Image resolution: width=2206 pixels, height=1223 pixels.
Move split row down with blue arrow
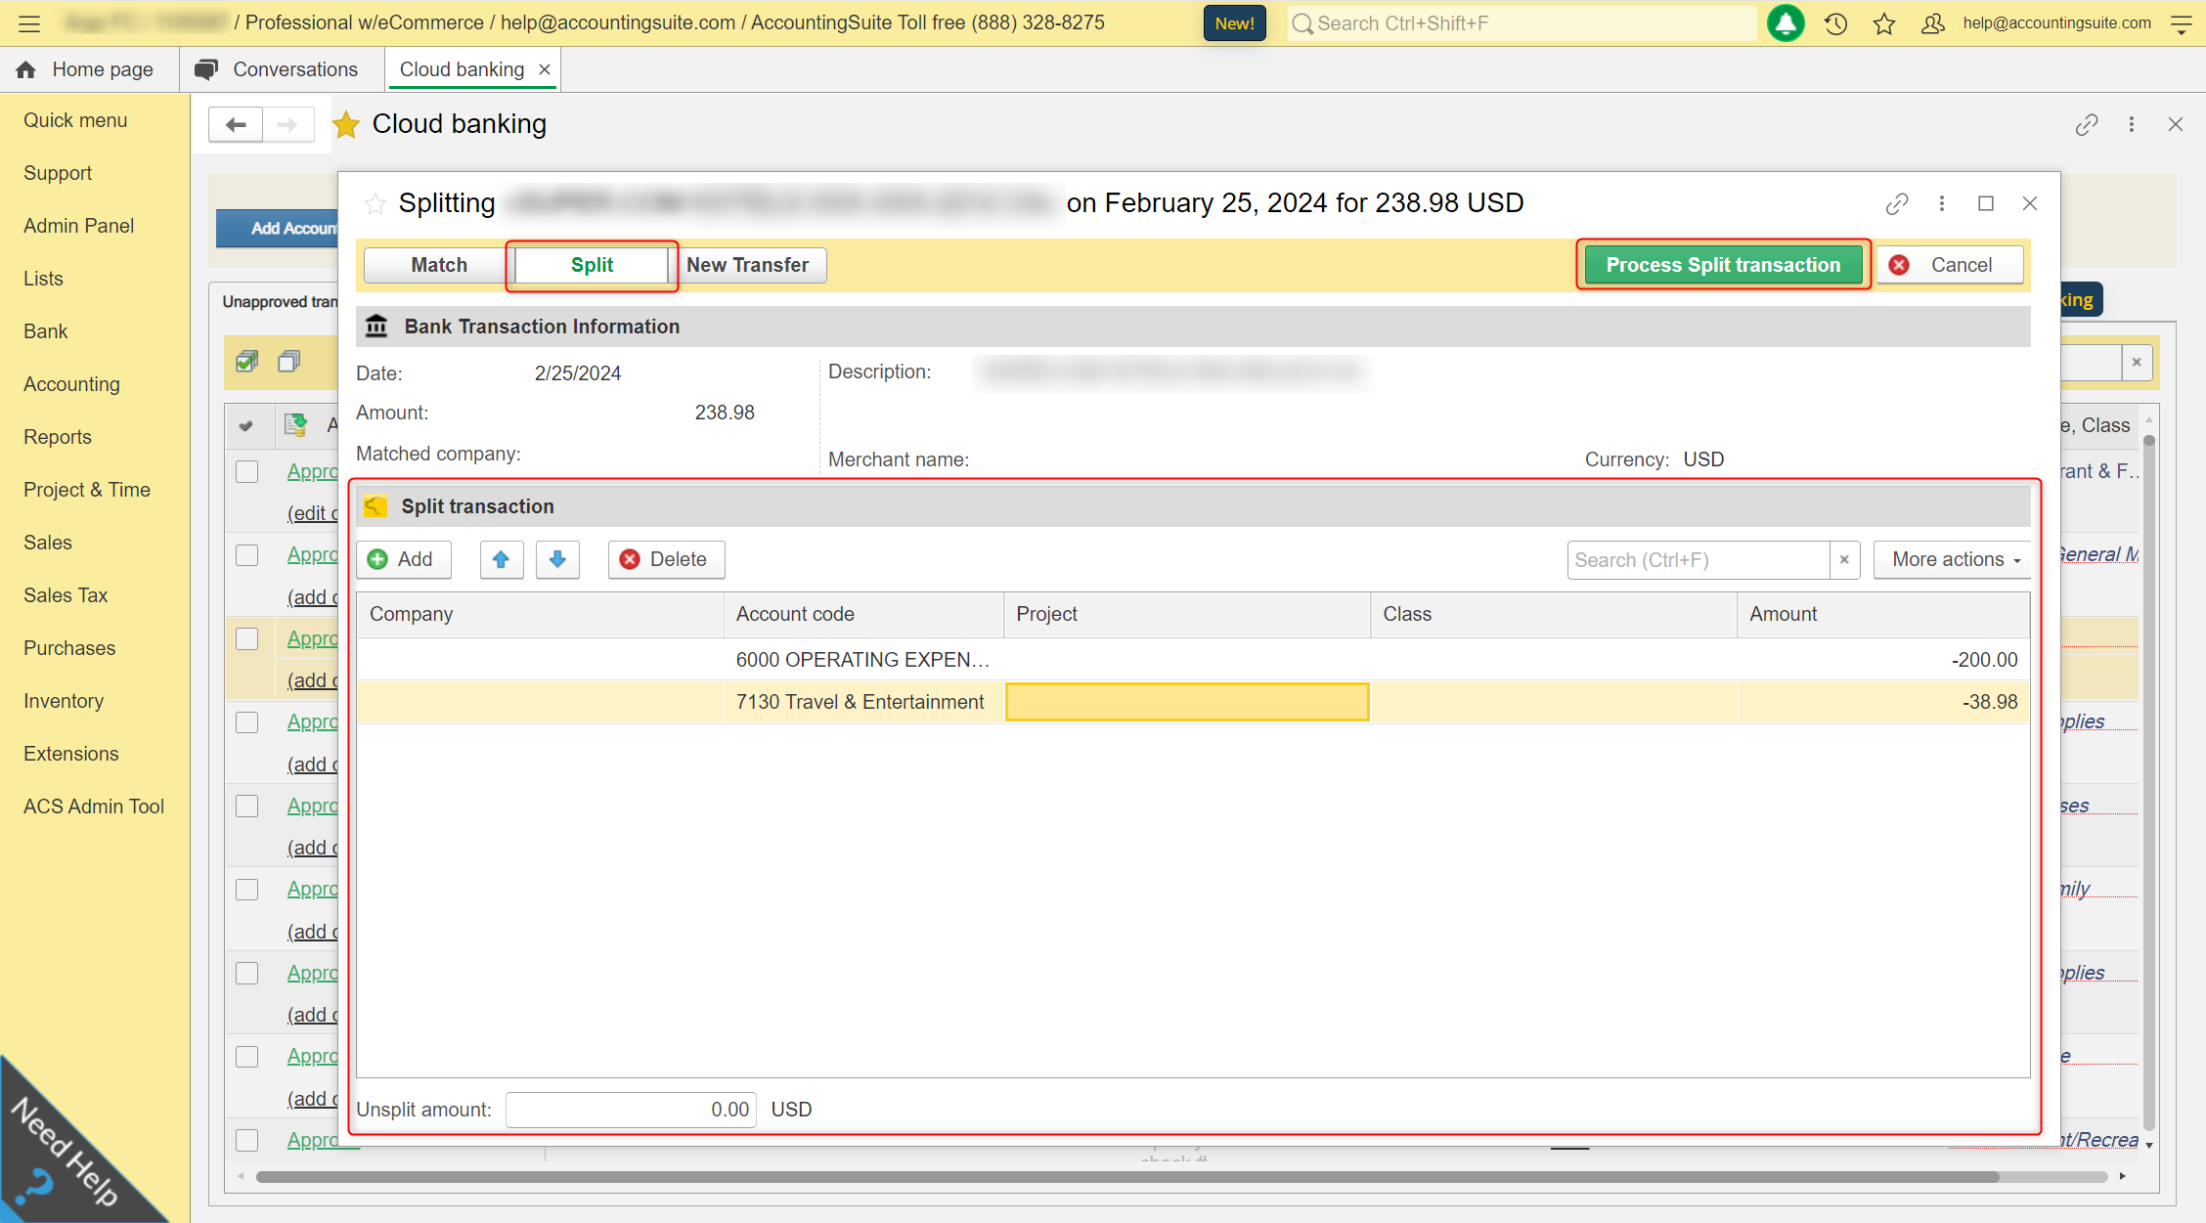(x=557, y=559)
